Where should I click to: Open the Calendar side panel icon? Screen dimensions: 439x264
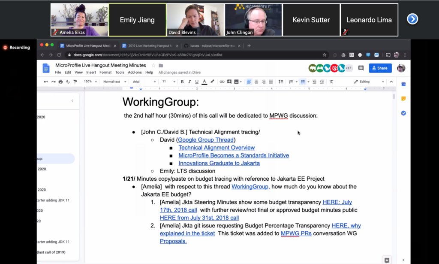pos(403,84)
